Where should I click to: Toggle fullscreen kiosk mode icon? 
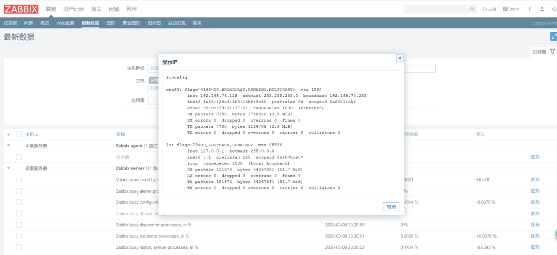(553, 36)
